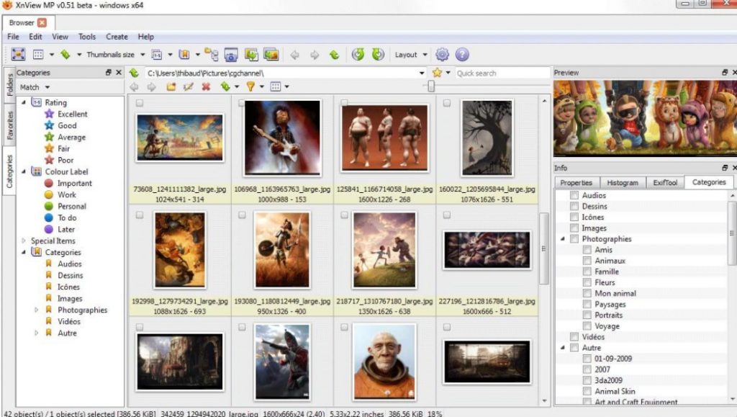Viewport: 737px width, 417px height.
Task: Click the folder tree search icon
Action: pyautogui.click(x=211, y=55)
